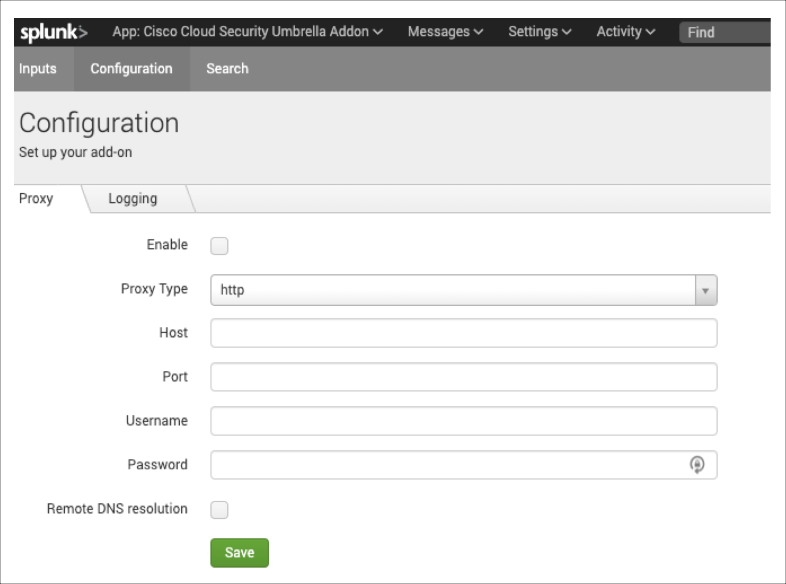Screen dimensions: 786x584
Task: Click the password visibility icon
Action: pos(698,465)
